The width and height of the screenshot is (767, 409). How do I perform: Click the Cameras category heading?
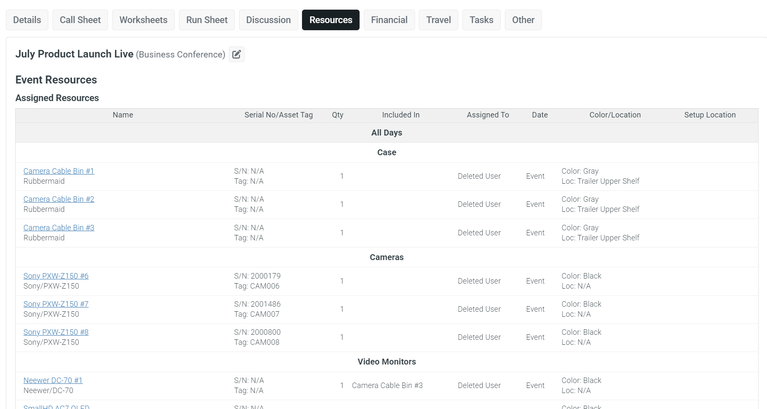pos(387,257)
